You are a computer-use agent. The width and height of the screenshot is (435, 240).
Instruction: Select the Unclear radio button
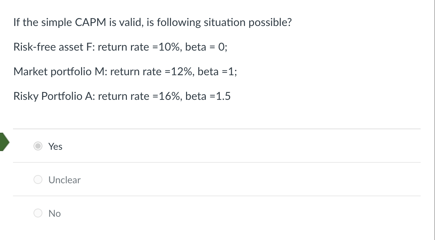coord(38,179)
